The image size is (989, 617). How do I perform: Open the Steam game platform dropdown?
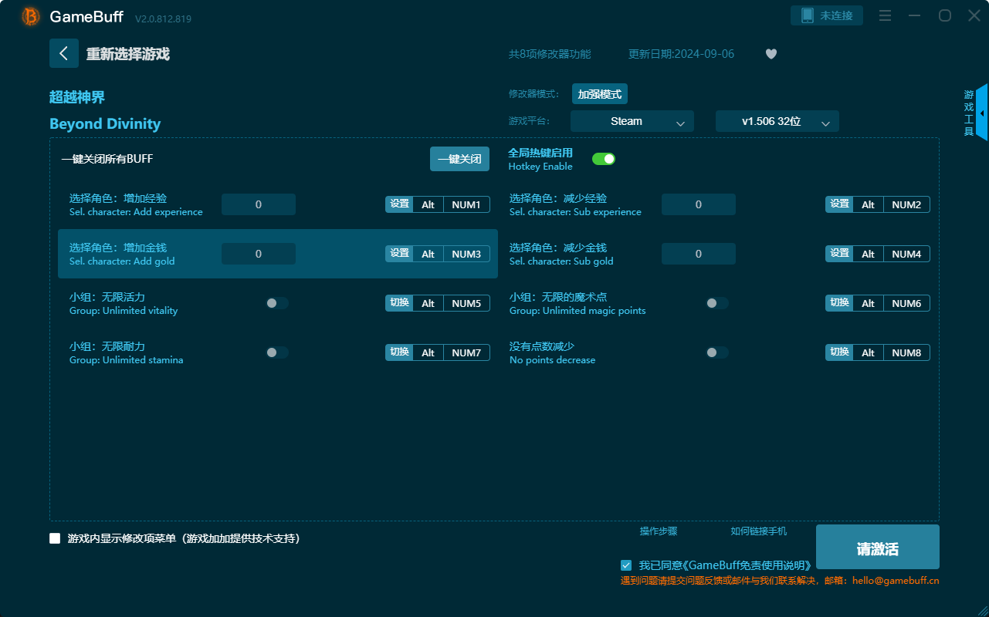[x=632, y=121]
